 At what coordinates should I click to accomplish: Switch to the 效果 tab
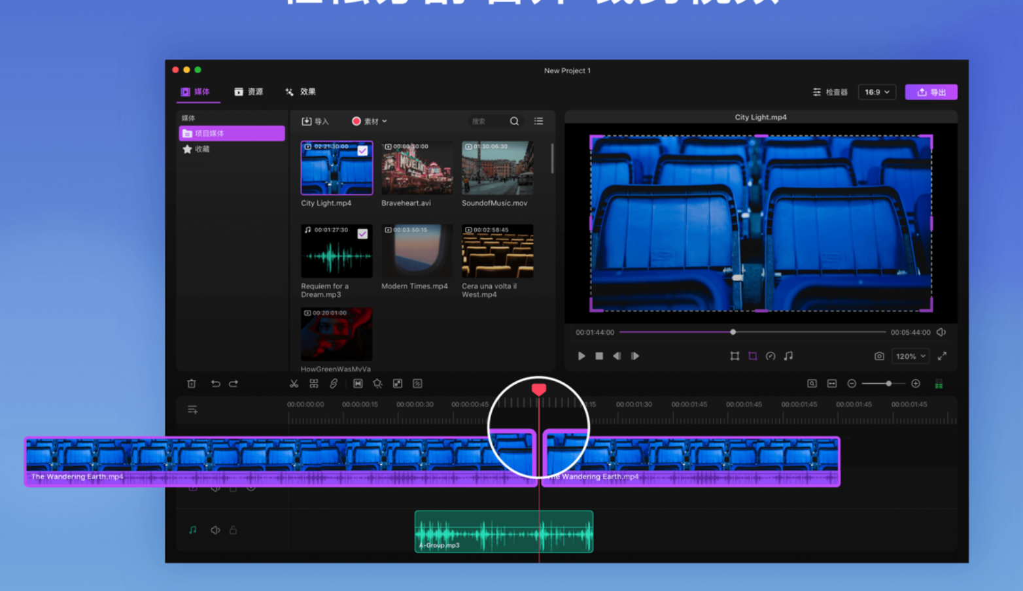(x=300, y=92)
